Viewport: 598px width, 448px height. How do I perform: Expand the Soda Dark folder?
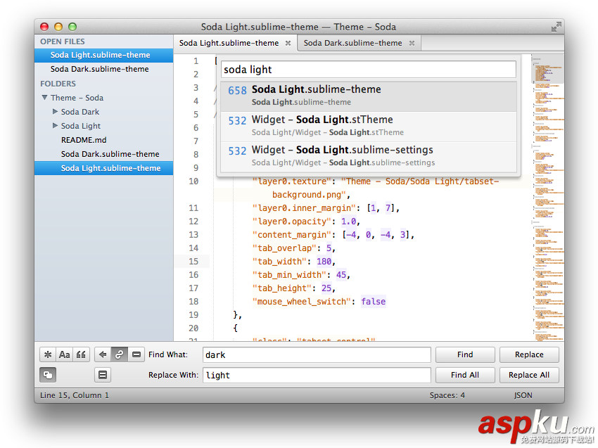click(55, 111)
